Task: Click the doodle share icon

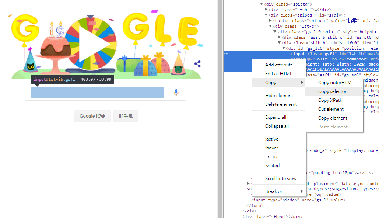Action: click(x=197, y=64)
